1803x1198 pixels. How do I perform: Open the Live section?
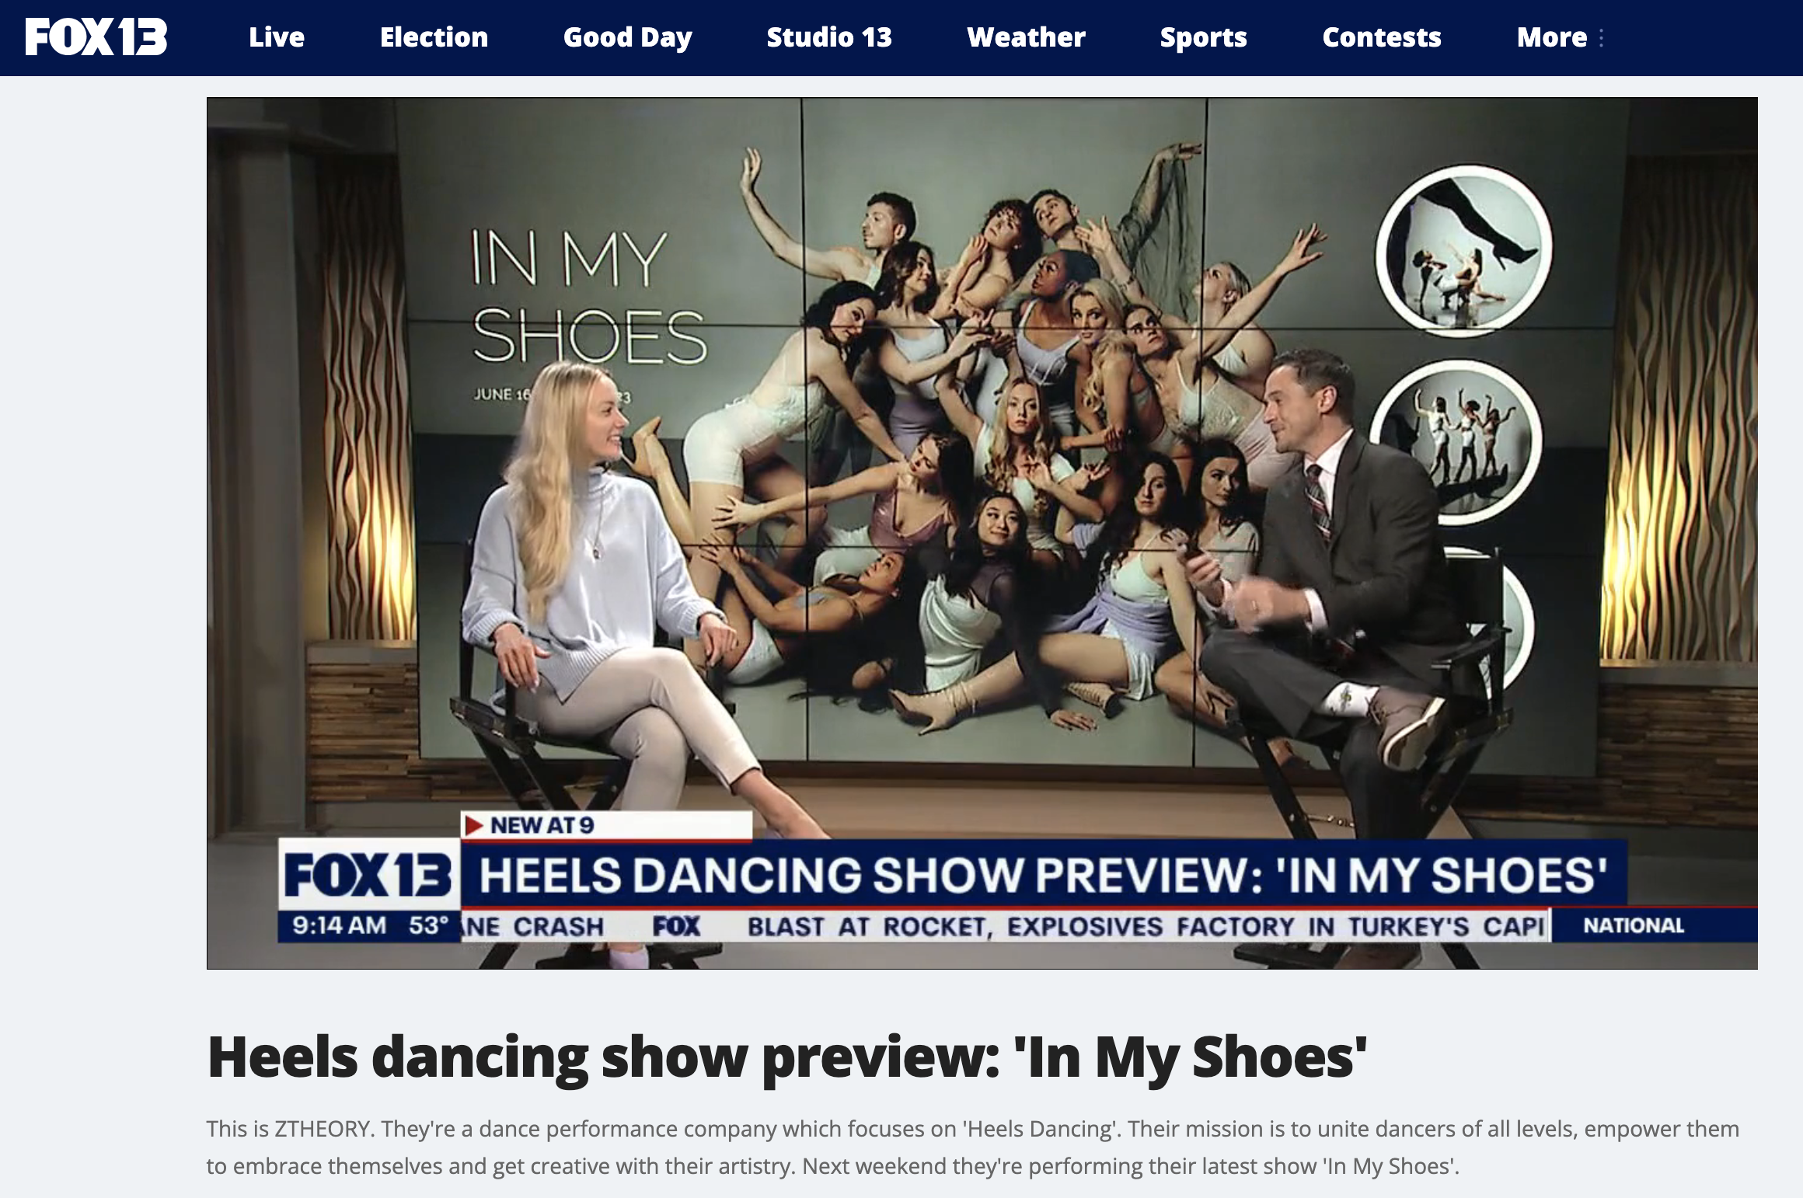coord(277,37)
